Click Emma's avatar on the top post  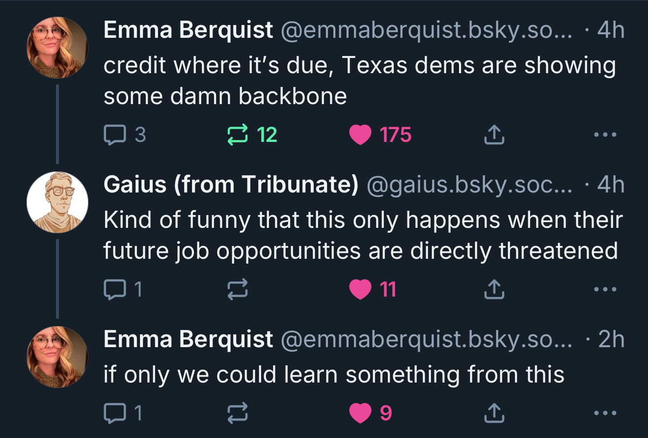[57, 48]
